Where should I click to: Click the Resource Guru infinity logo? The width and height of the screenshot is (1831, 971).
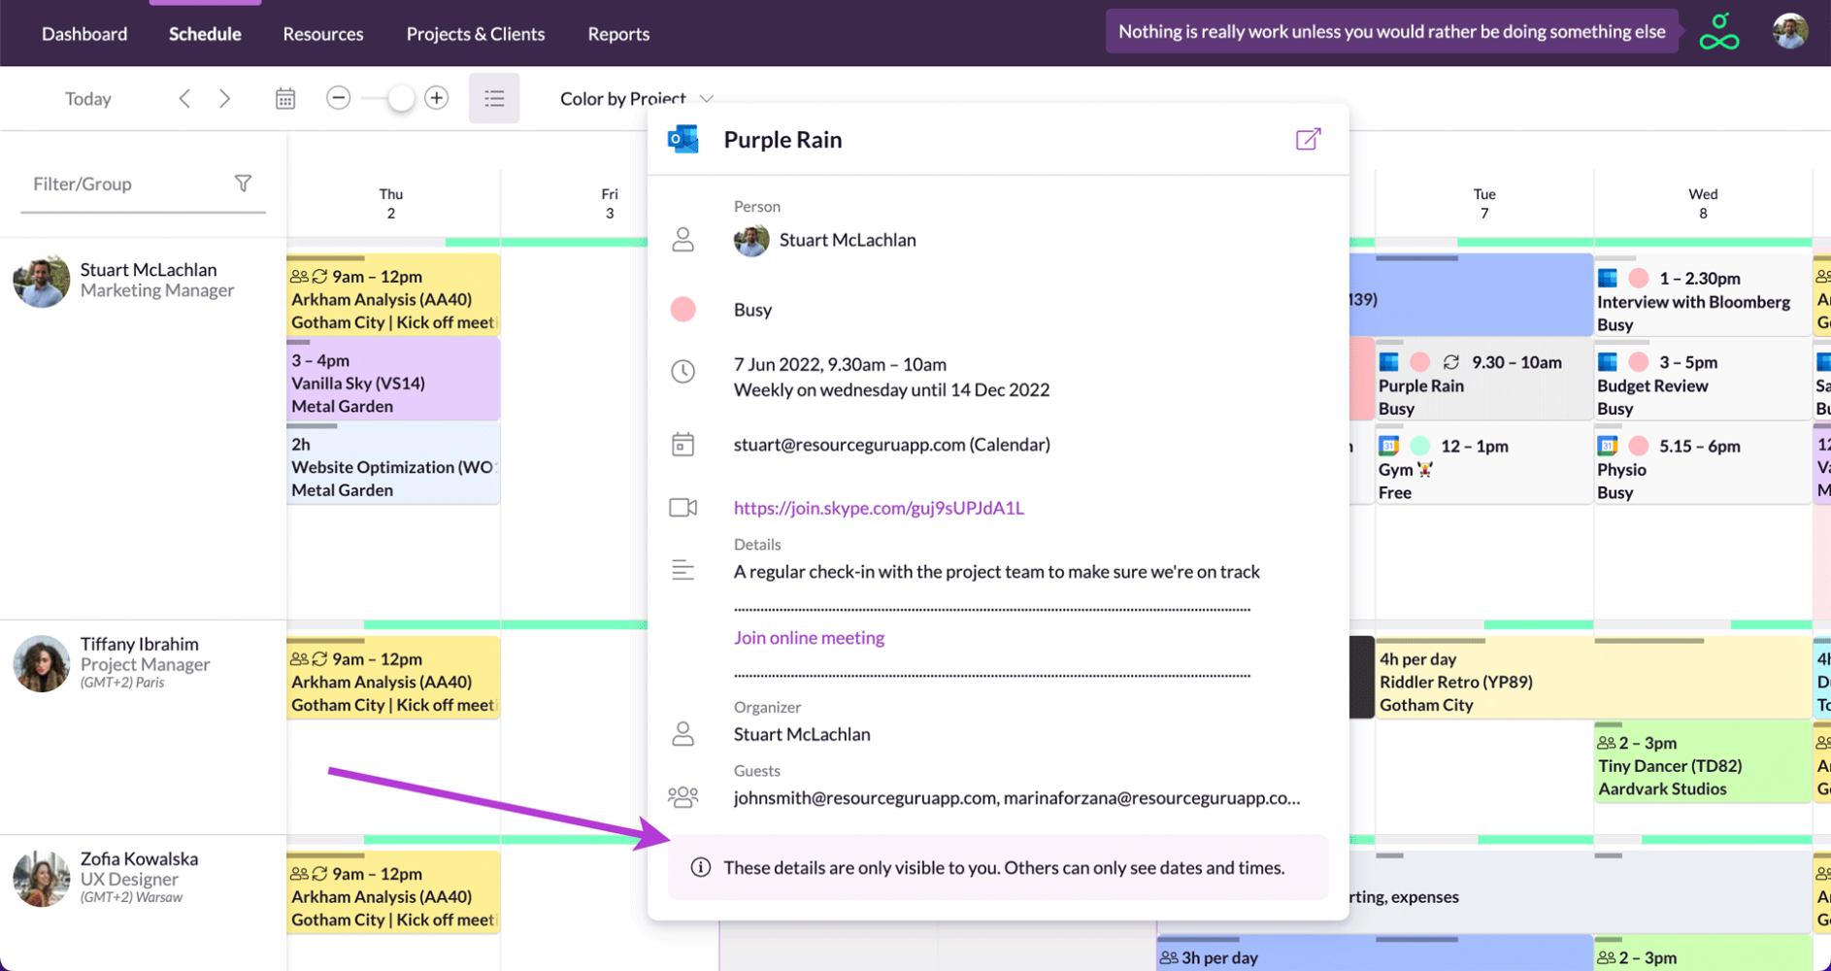tap(1718, 31)
